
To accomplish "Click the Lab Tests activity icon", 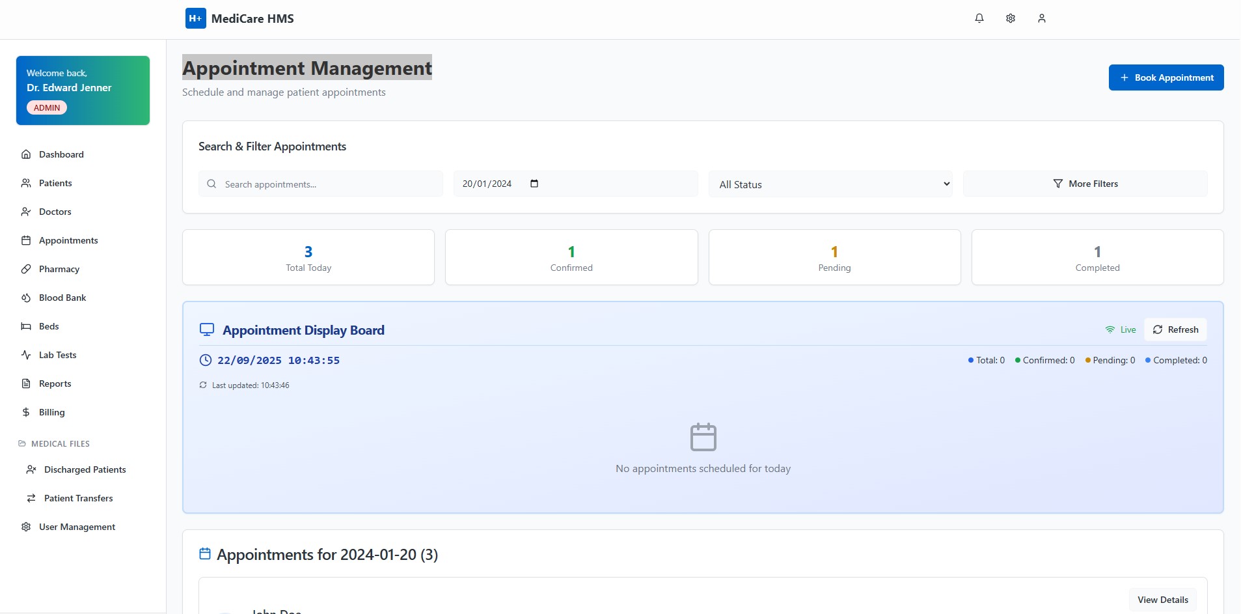I will [x=26, y=355].
